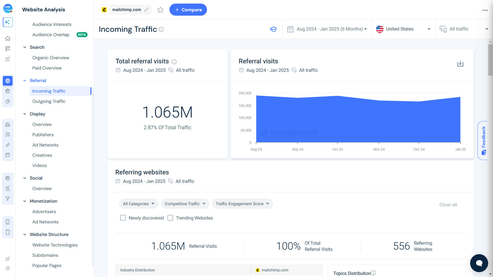Collapse the Referral section in the sidebar
The image size is (493, 277).
click(25, 81)
